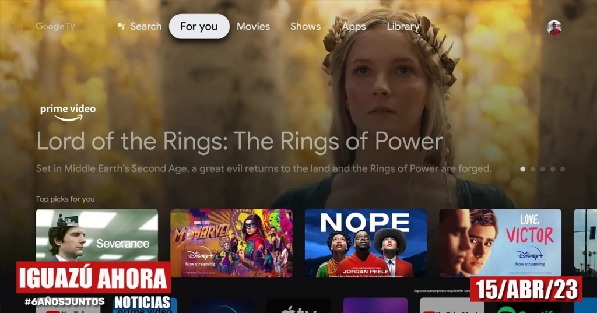Select the NOPE movie thumbnail

(x=366, y=243)
